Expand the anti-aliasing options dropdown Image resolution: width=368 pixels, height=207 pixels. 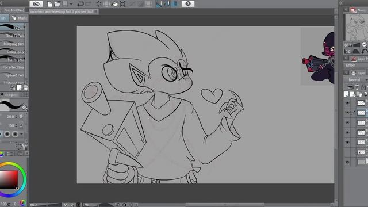(x=21, y=134)
